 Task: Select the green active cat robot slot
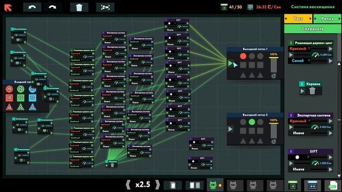tap(215, 185)
